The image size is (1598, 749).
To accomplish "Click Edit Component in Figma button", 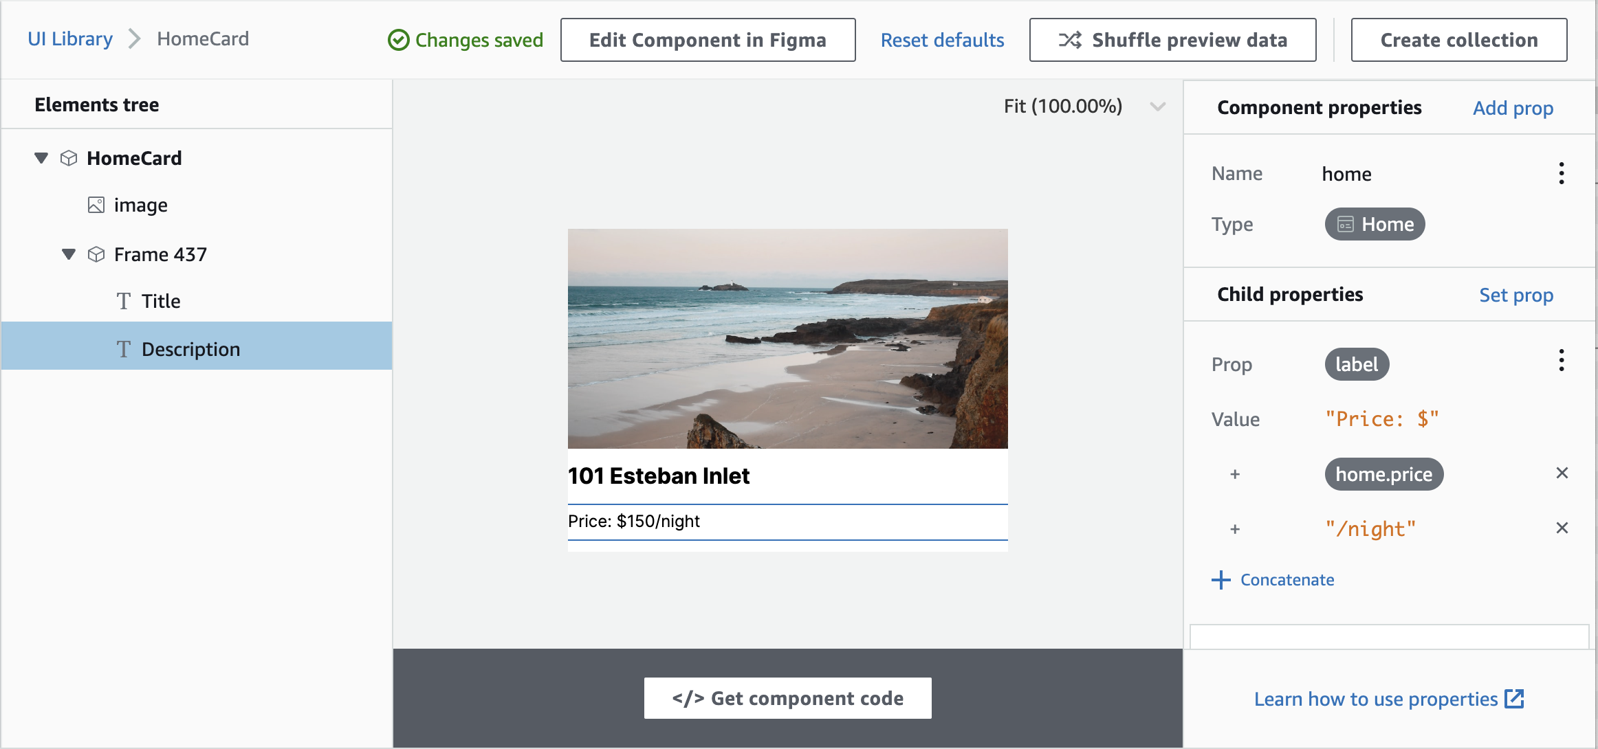I will coord(708,40).
